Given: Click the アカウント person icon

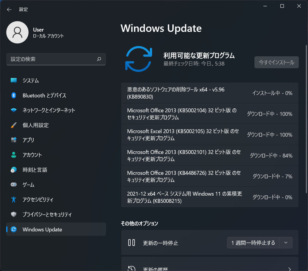Looking at the screenshot, I should pos(14,155).
